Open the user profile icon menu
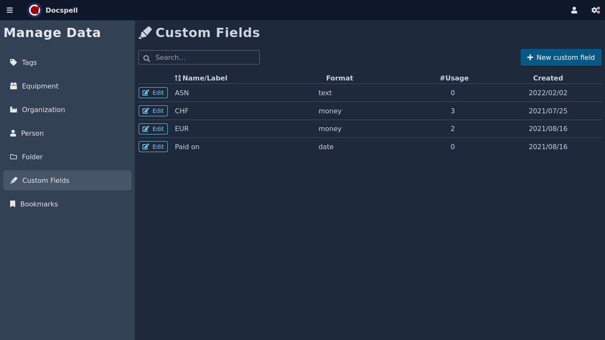Image resolution: width=605 pixels, height=340 pixels. [x=574, y=10]
